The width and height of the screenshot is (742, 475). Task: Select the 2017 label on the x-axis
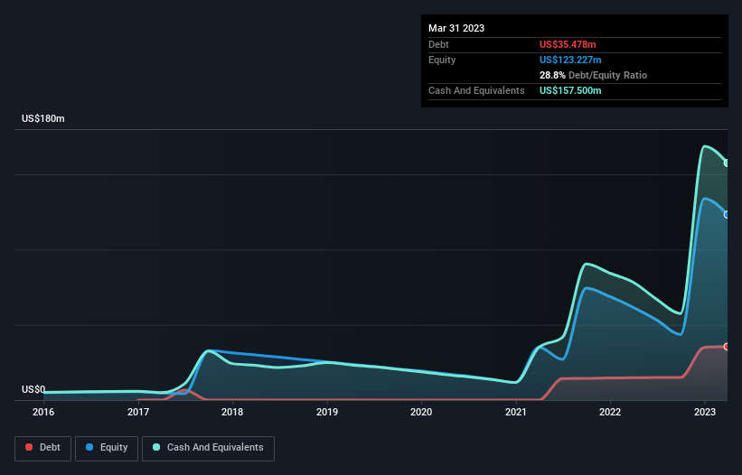coord(138,412)
